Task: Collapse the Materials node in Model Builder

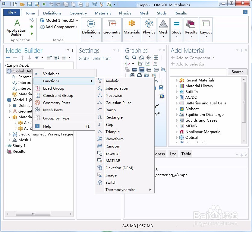Action: 9,117
